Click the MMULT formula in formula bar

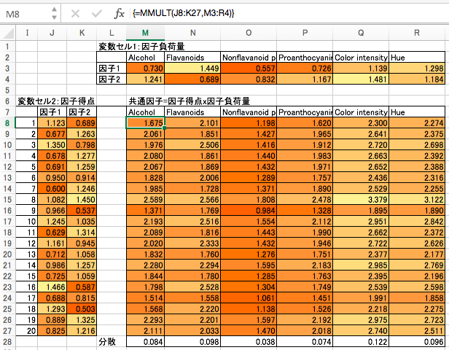tap(184, 13)
